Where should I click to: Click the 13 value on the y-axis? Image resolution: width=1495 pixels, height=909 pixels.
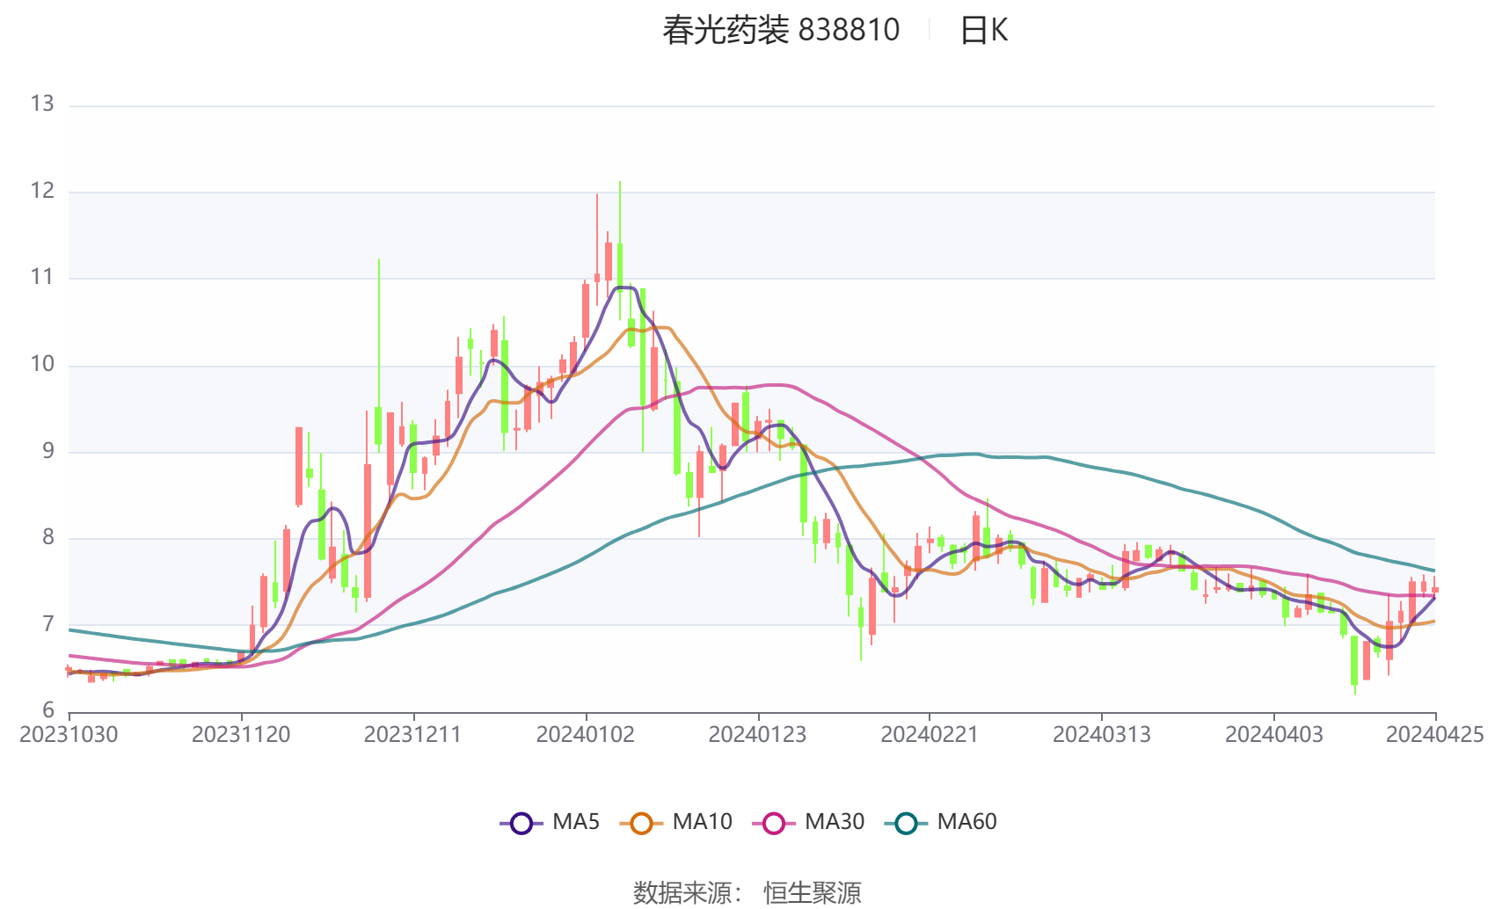pyautogui.click(x=42, y=105)
